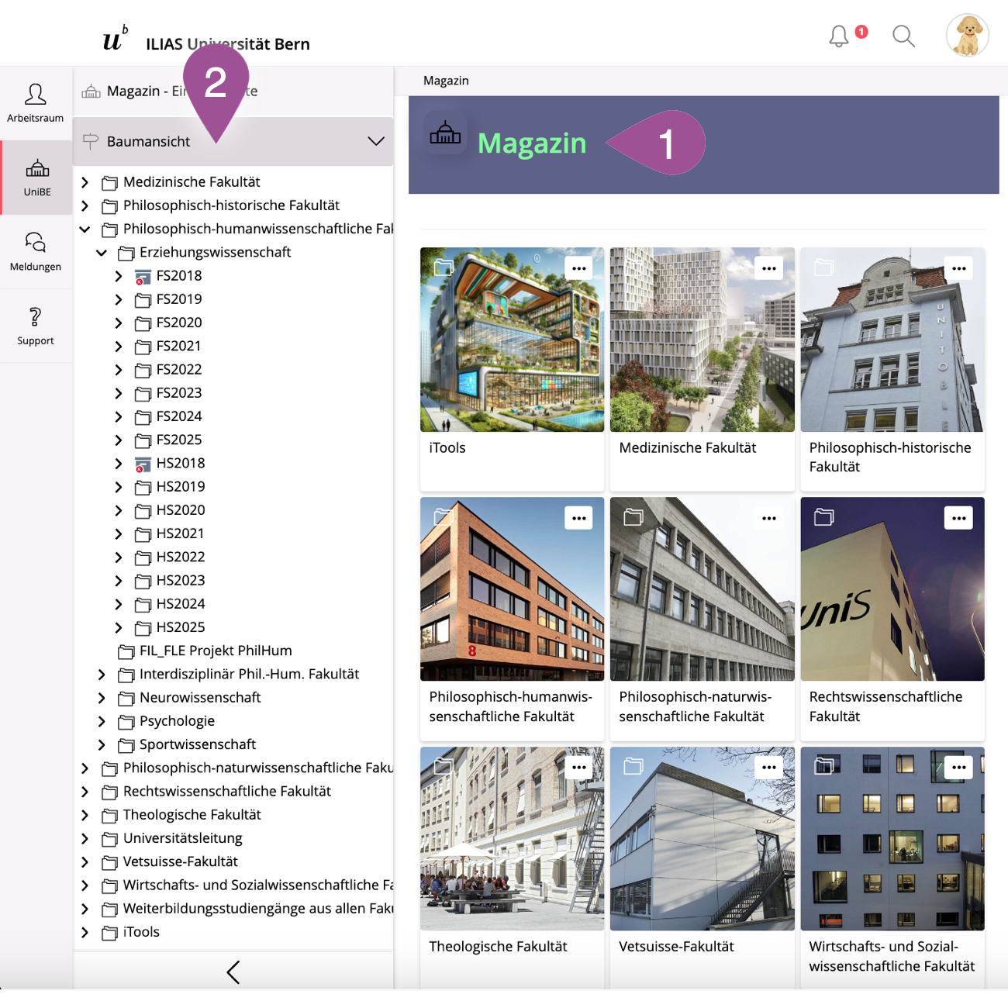Collapse the Baumansicht dropdown

coord(376,141)
